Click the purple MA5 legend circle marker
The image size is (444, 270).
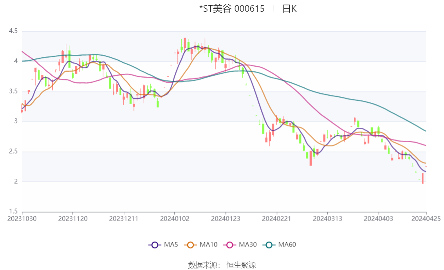[155, 245]
